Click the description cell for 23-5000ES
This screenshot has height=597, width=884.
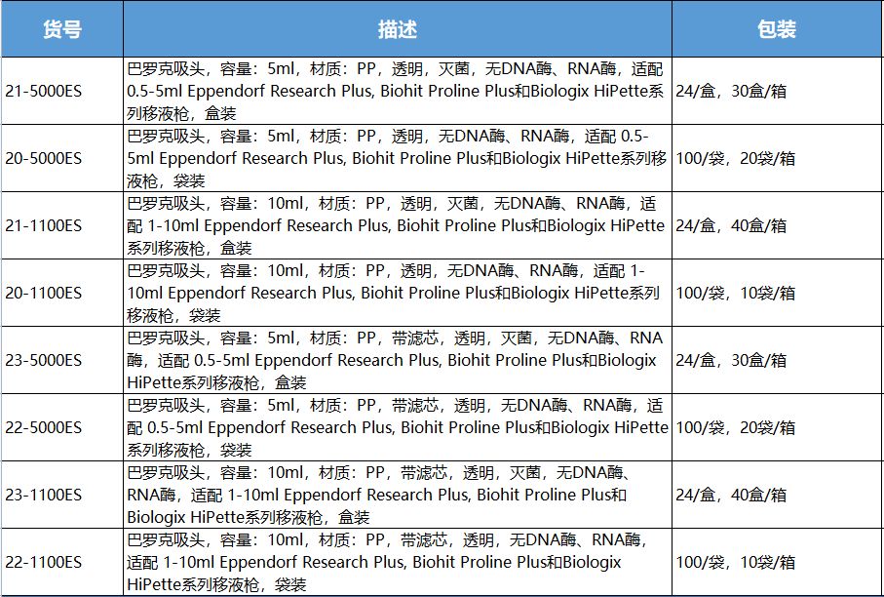click(x=397, y=360)
